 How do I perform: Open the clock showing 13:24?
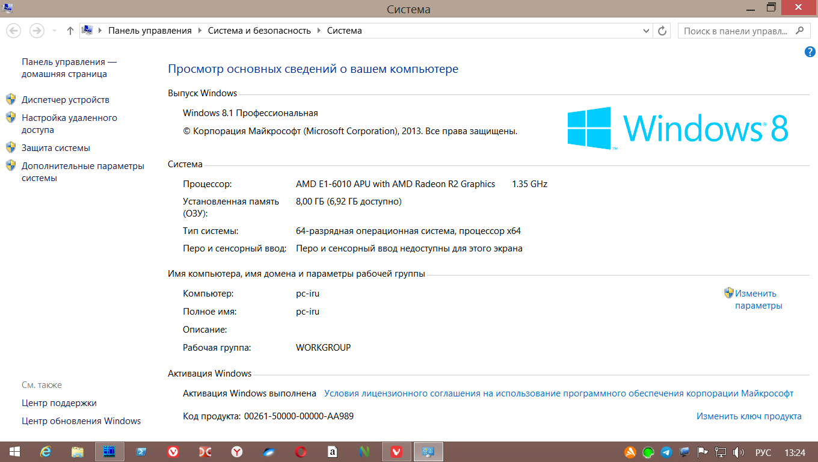[795, 452]
